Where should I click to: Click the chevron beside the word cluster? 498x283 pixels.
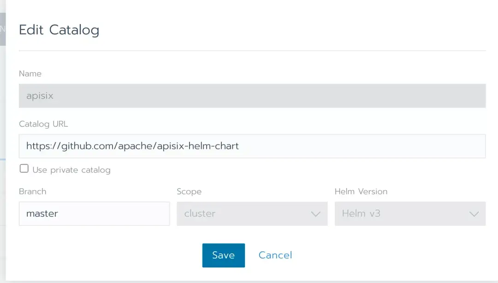[315, 213]
